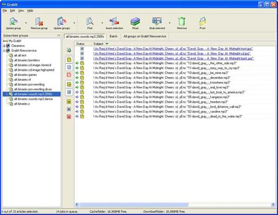Open the Help menu
Viewport: 278px width, 215px height.
[30, 11]
